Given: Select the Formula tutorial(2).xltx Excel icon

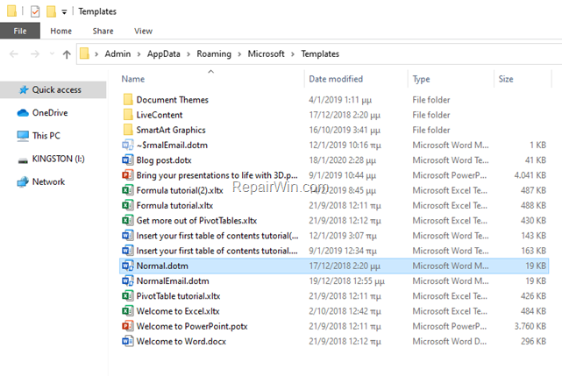Looking at the screenshot, I should pyautogui.click(x=128, y=190).
